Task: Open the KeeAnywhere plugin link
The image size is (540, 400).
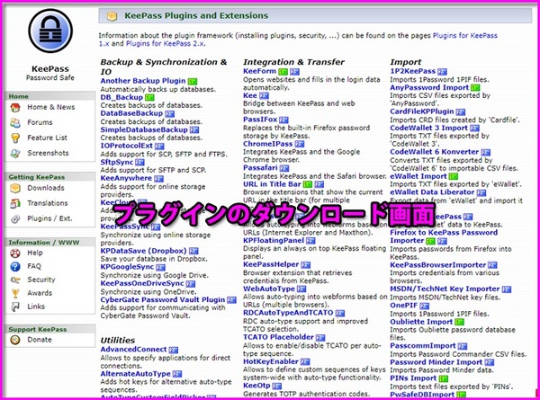Action: coord(126,178)
